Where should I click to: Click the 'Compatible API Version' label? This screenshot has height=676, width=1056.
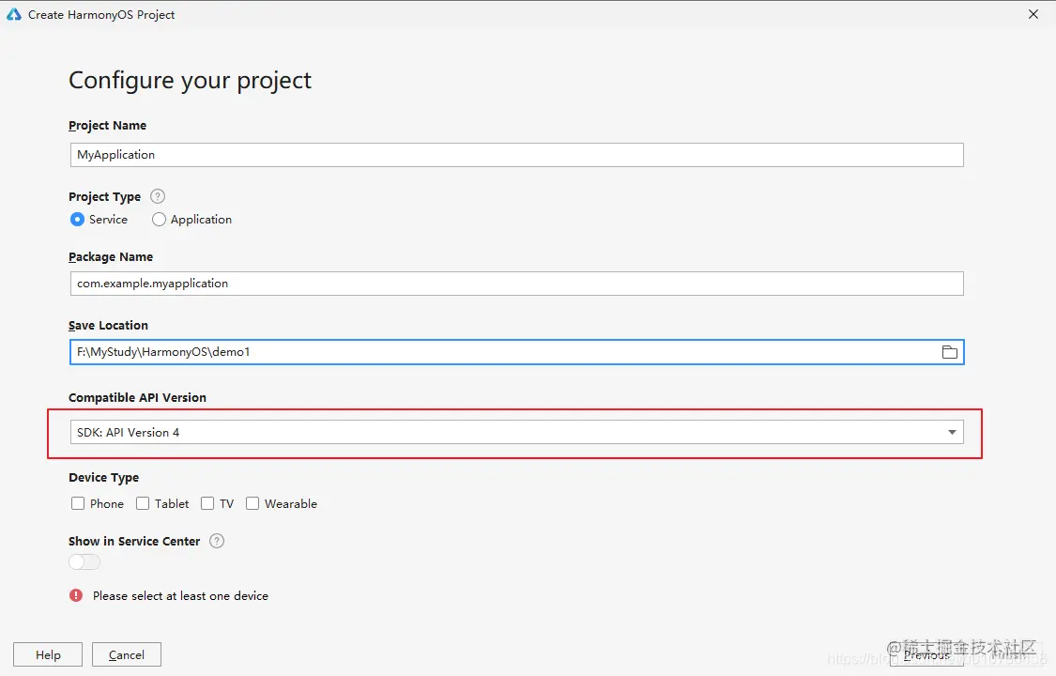pyautogui.click(x=137, y=397)
